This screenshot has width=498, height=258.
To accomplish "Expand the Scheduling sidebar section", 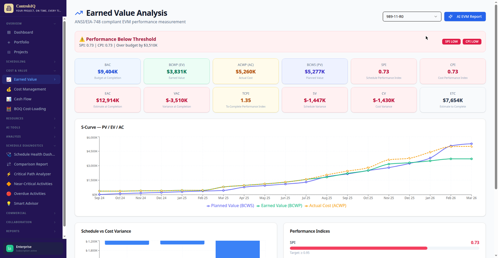I will (31, 62).
